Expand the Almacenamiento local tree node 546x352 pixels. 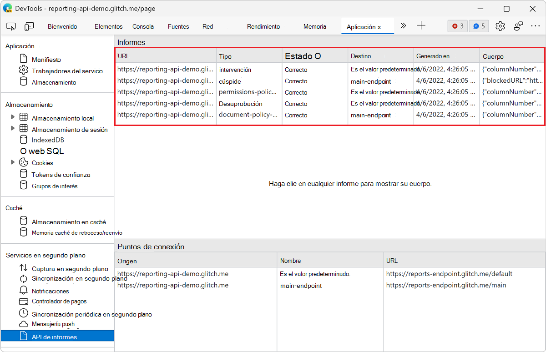pyautogui.click(x=13, y=117)
